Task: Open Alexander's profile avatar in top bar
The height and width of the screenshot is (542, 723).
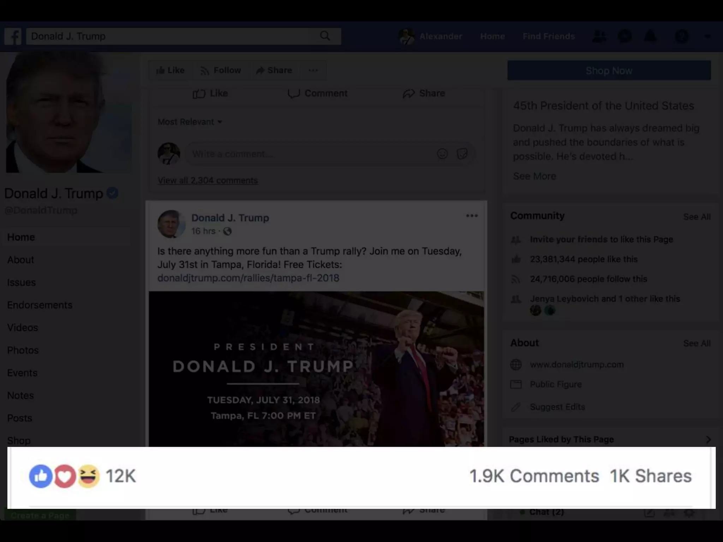Action: (x=406, y=36)
